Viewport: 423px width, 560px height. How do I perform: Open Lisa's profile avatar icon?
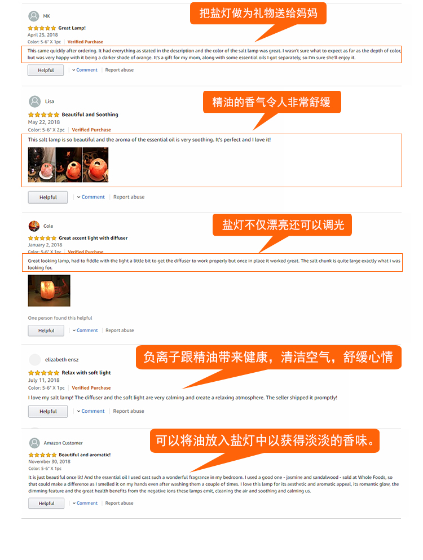point(34,102)
